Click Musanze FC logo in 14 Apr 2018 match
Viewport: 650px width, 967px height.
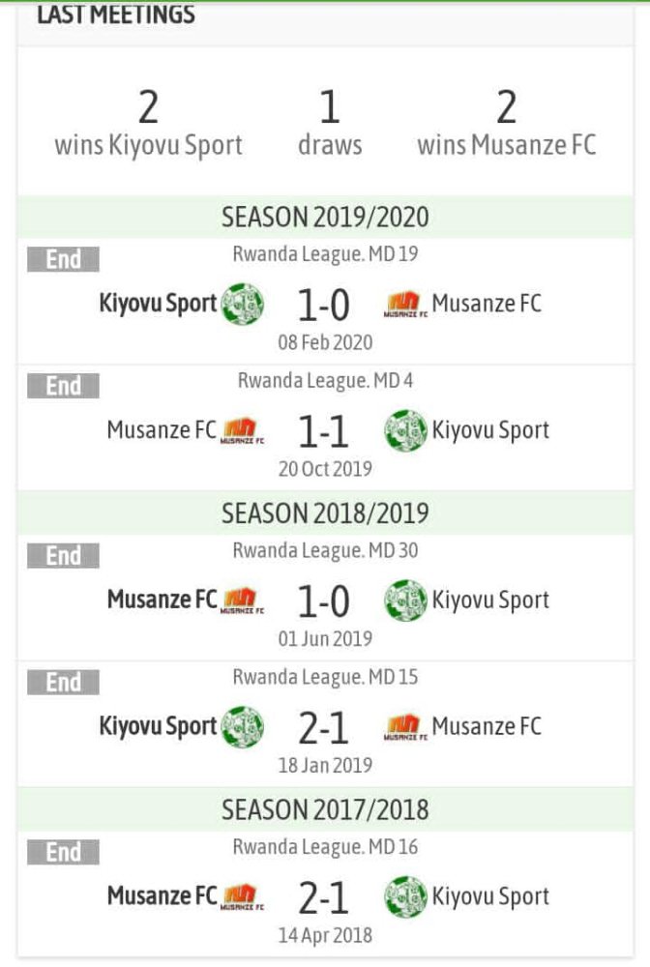(x=243, y=897)
